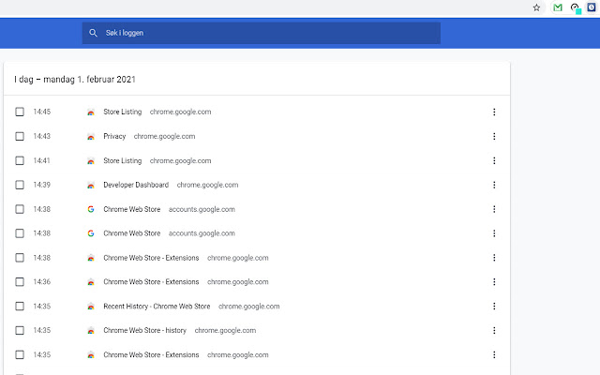
Task: Click the favicon of the 14:35 Chrome Web Store - Extensions entry
Action: tap(91, 355)
